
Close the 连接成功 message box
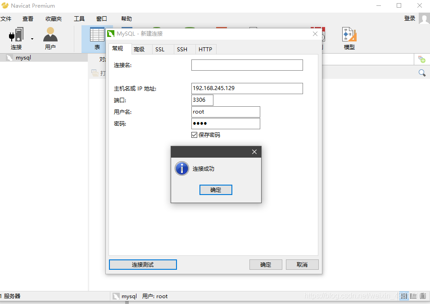tap(254, 152)
